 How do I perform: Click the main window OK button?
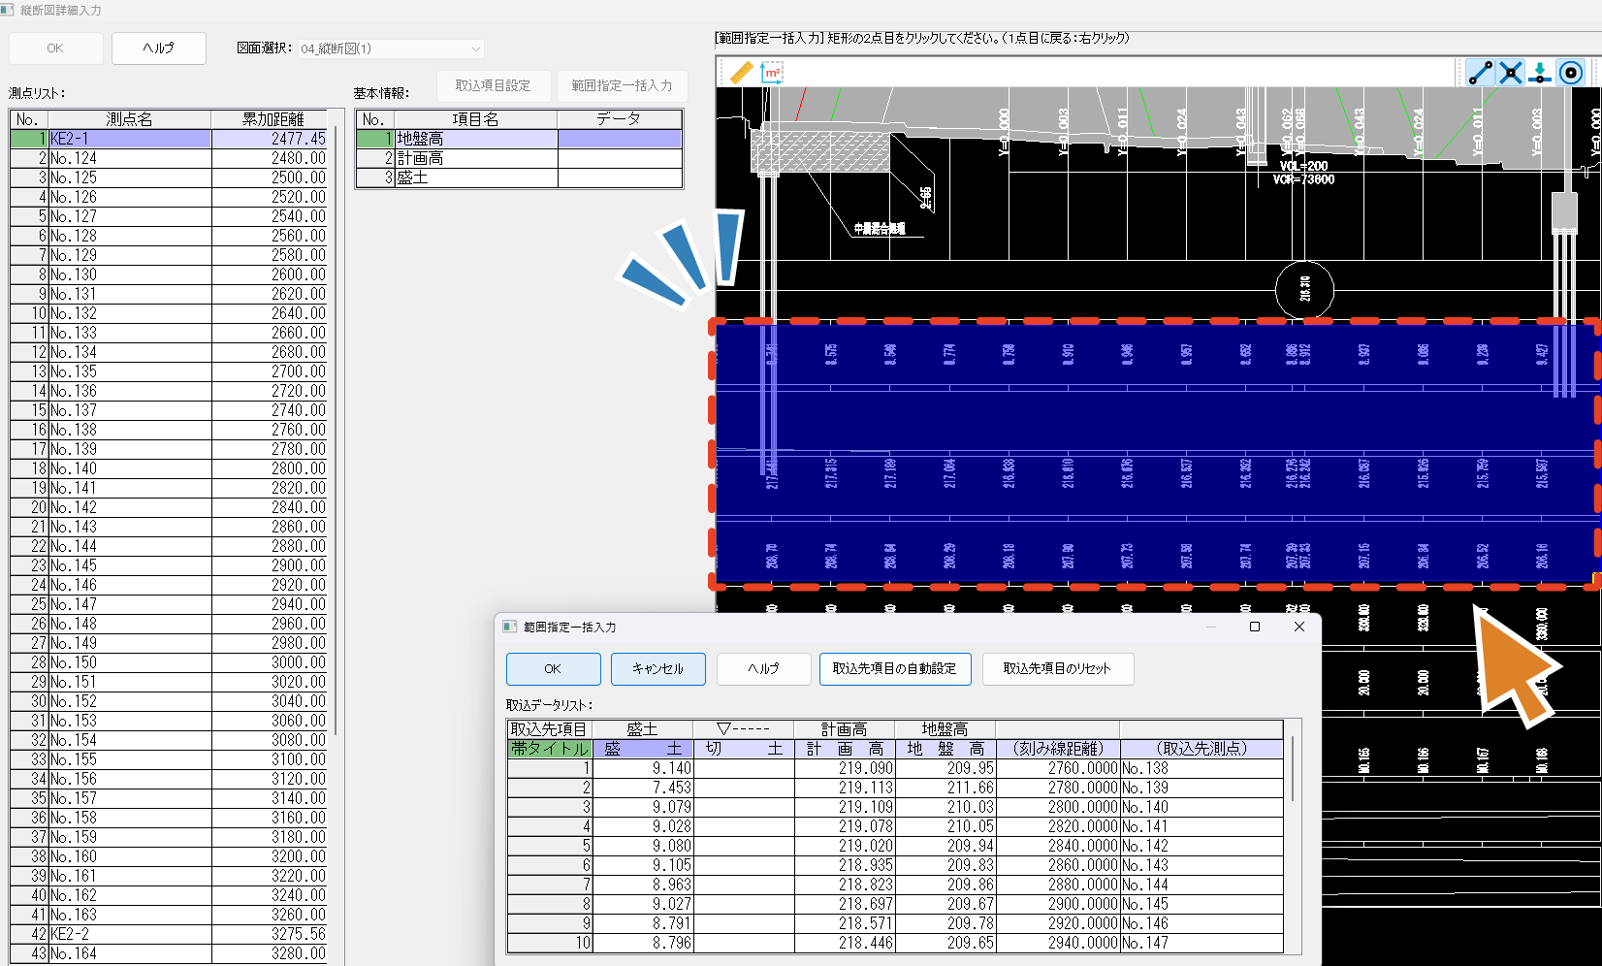pos(55,48)
